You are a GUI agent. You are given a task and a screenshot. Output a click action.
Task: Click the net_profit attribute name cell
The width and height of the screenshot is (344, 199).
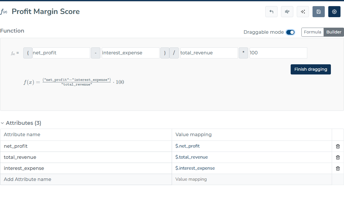click(x=86, y=146)
